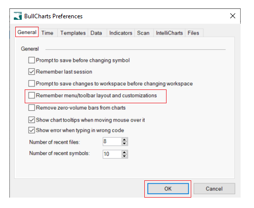Increase the Number of recent files value
This screenshot has height=208, width=254.
point(125,140)
